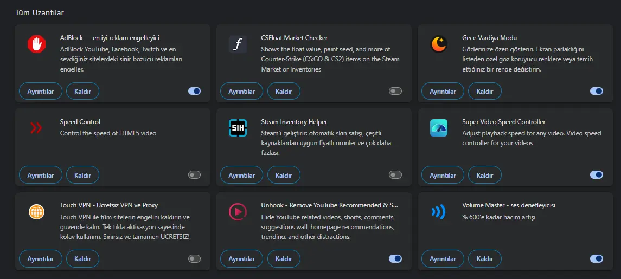This screenshot has height=279, width=621.
Task: Click the 'Tüm Uzantılar' heading
Action: [40, 12]
